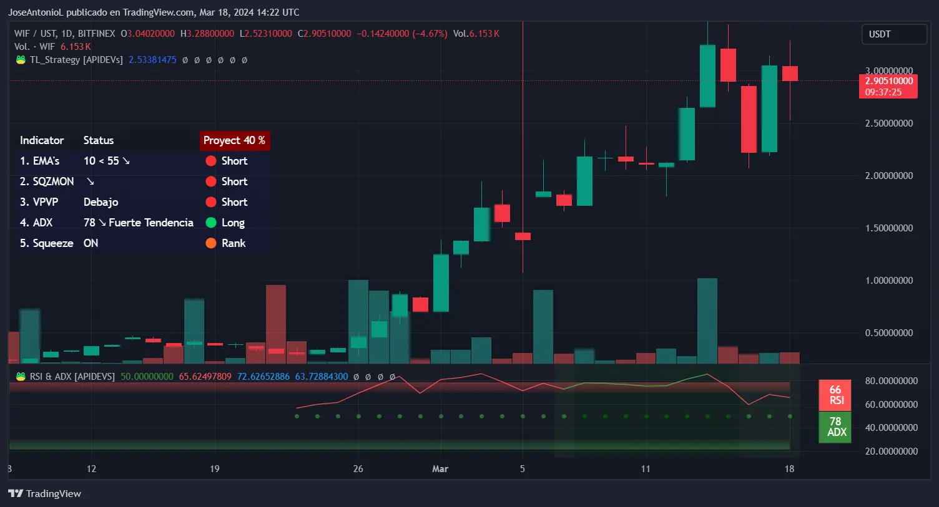Click the red circle in the SQZMON row
The height and width of the screenshot is (507, 939).
click(x=211, y=181)
